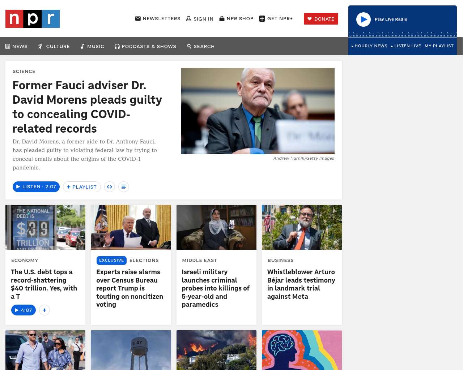Click the red Donate button

coord(321,19)
